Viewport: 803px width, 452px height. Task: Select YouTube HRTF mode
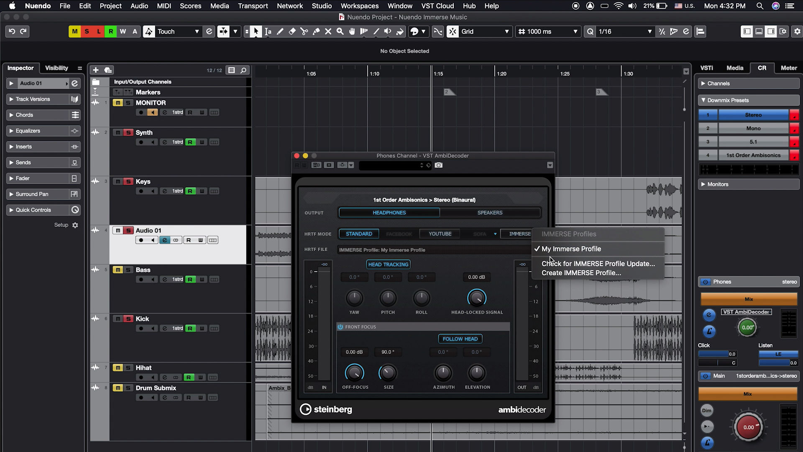click(440, 234)
